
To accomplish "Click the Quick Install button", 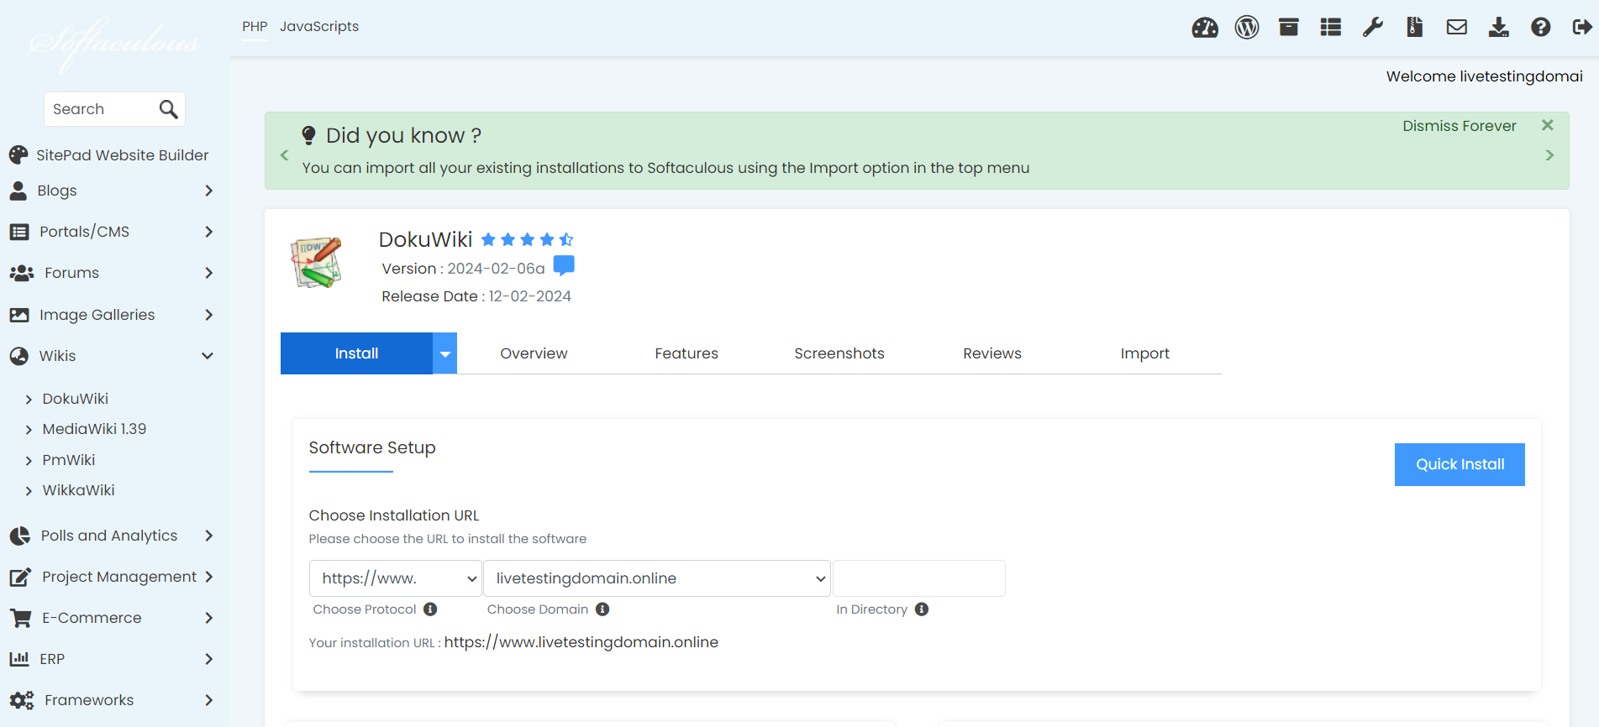I will 1460,464.
